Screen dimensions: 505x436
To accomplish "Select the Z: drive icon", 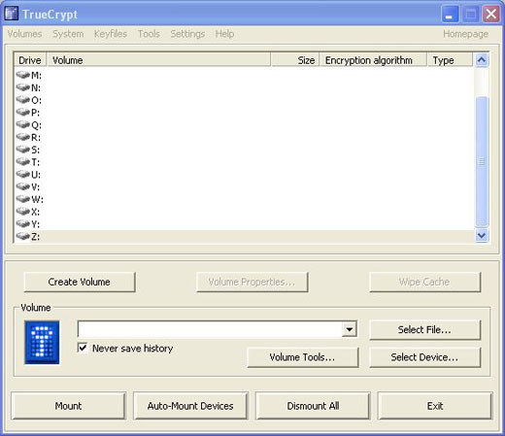I will coord(22,236).
